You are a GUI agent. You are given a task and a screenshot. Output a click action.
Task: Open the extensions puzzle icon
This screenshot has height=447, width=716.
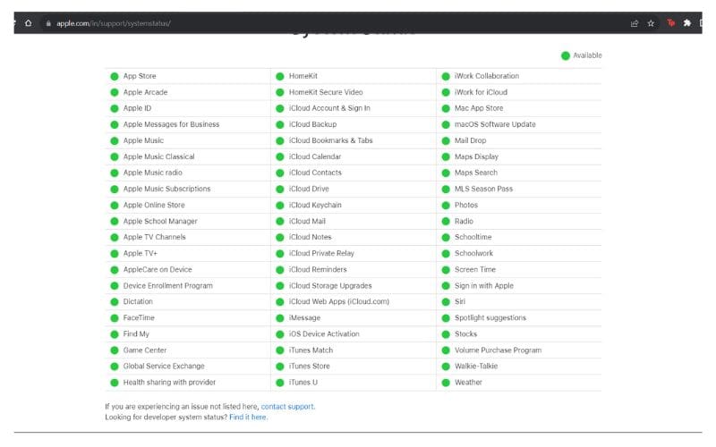pyautogui.click(x=687, y=23)
